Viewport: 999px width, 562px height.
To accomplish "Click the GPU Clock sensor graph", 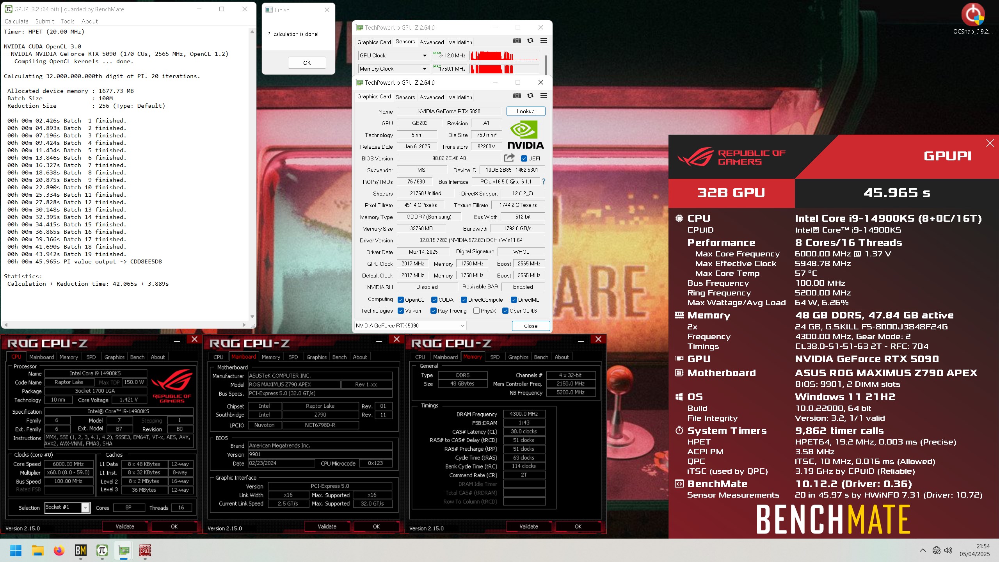I will [504, 55].
